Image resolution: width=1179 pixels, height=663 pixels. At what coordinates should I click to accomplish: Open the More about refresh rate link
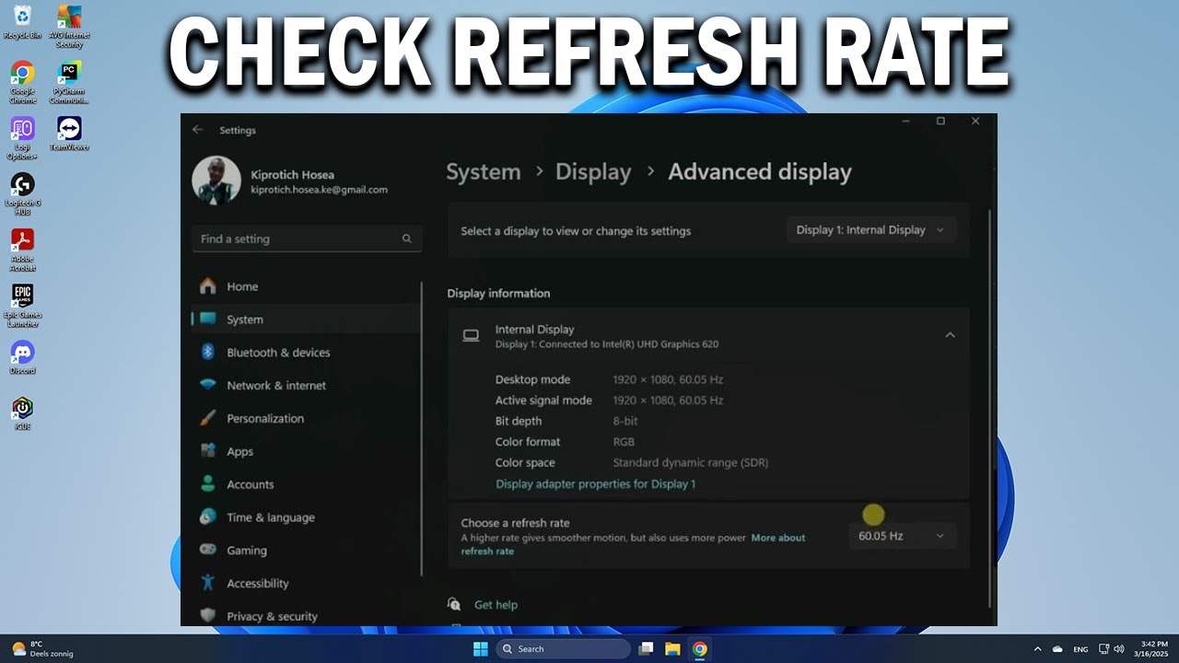[x=778, y=538]
